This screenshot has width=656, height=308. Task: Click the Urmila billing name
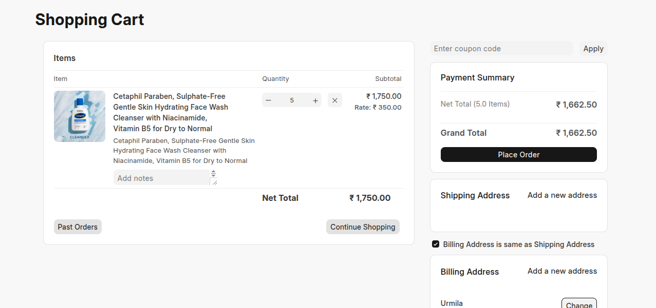coord(452,303)
